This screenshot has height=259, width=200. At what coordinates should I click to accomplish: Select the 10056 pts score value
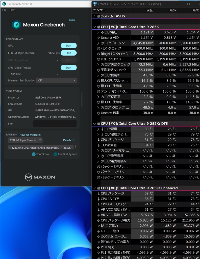click(x=54, y=53)
